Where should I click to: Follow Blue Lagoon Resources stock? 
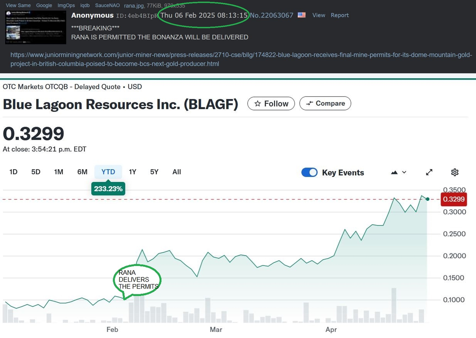tap(271, 103)
